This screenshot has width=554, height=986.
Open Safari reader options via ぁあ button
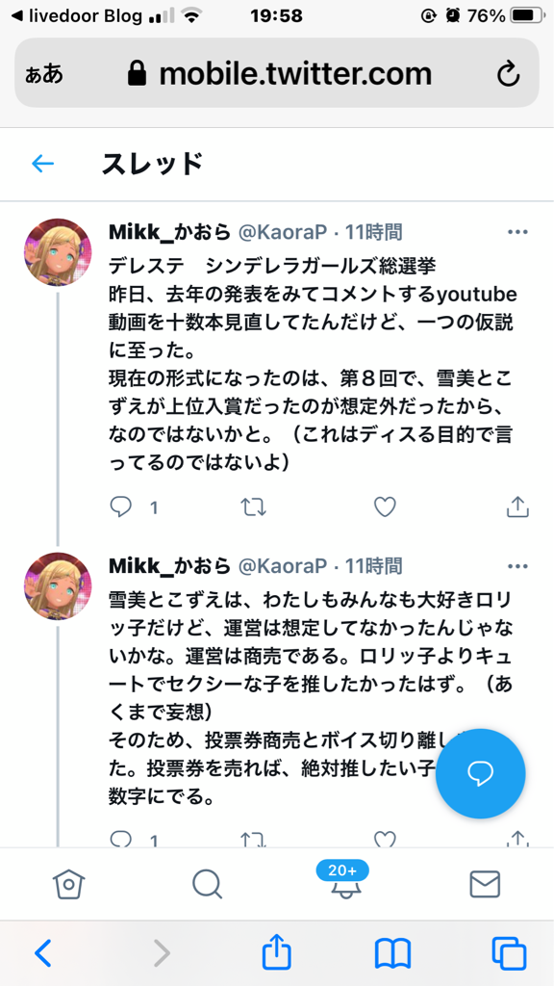tap(44, 74)
